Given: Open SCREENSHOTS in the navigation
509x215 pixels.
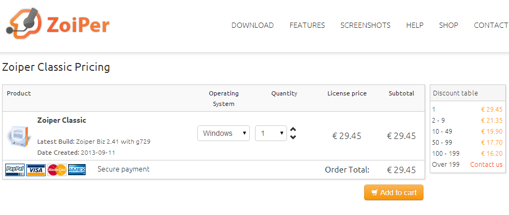Looking at the screenshot, I should point(365,25).
